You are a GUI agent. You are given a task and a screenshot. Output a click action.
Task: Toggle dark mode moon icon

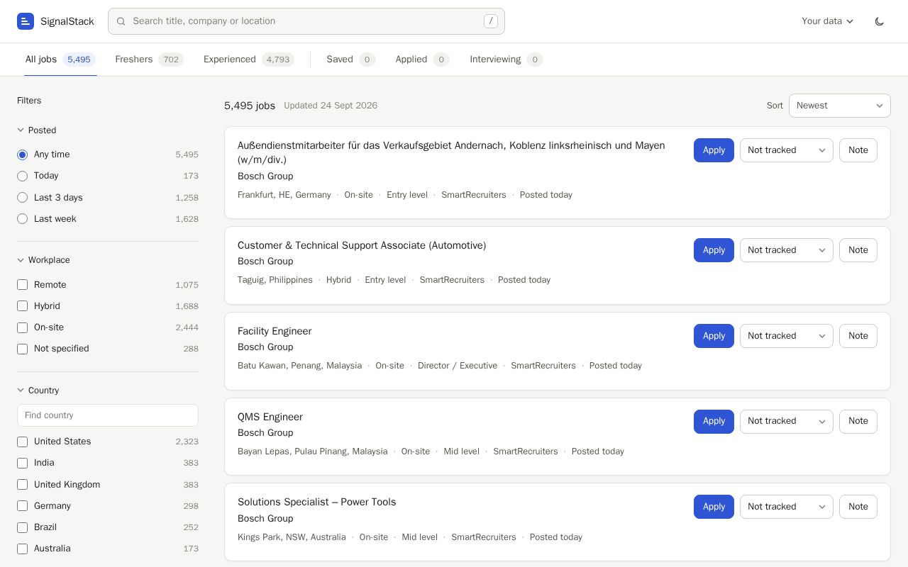(880, 21)
